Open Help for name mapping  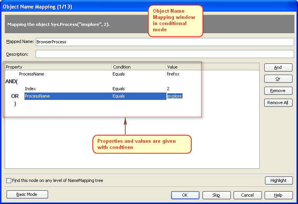click(279, 195)
